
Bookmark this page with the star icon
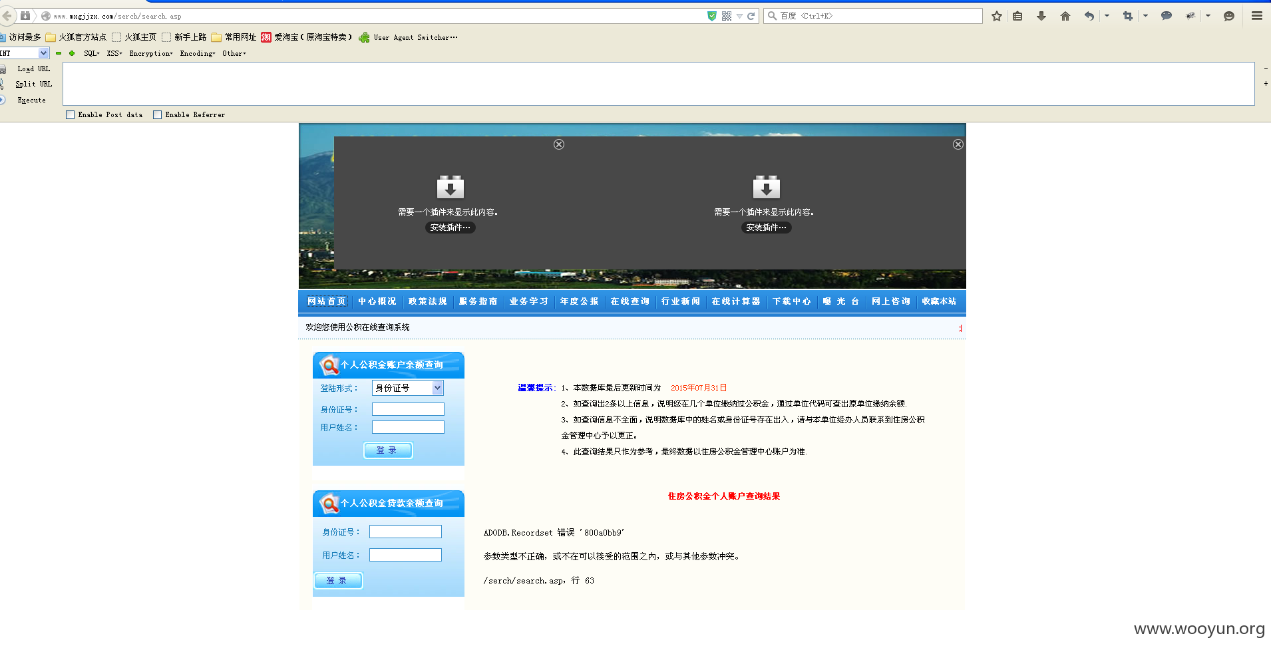996,16
